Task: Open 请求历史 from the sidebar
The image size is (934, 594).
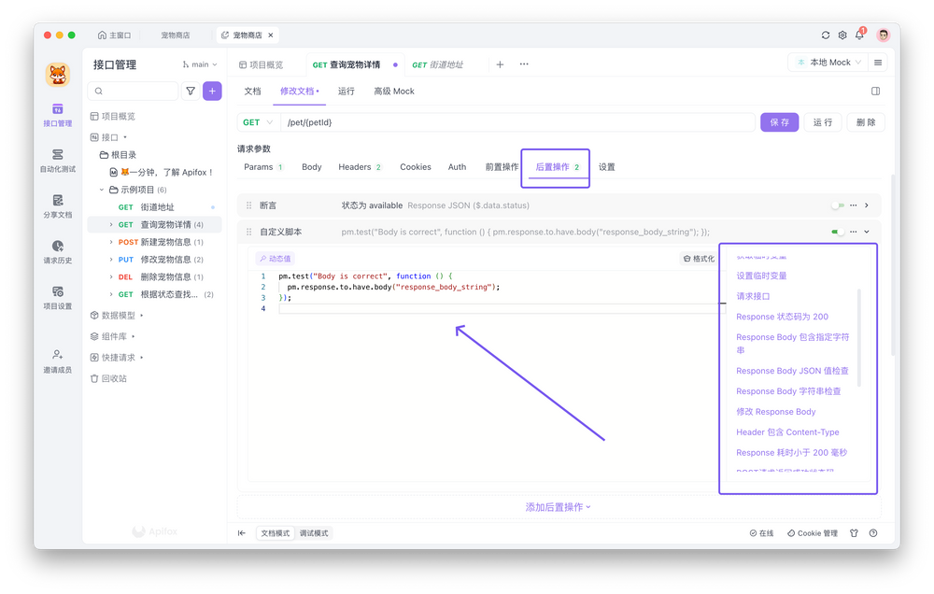Action: point(58,252)
